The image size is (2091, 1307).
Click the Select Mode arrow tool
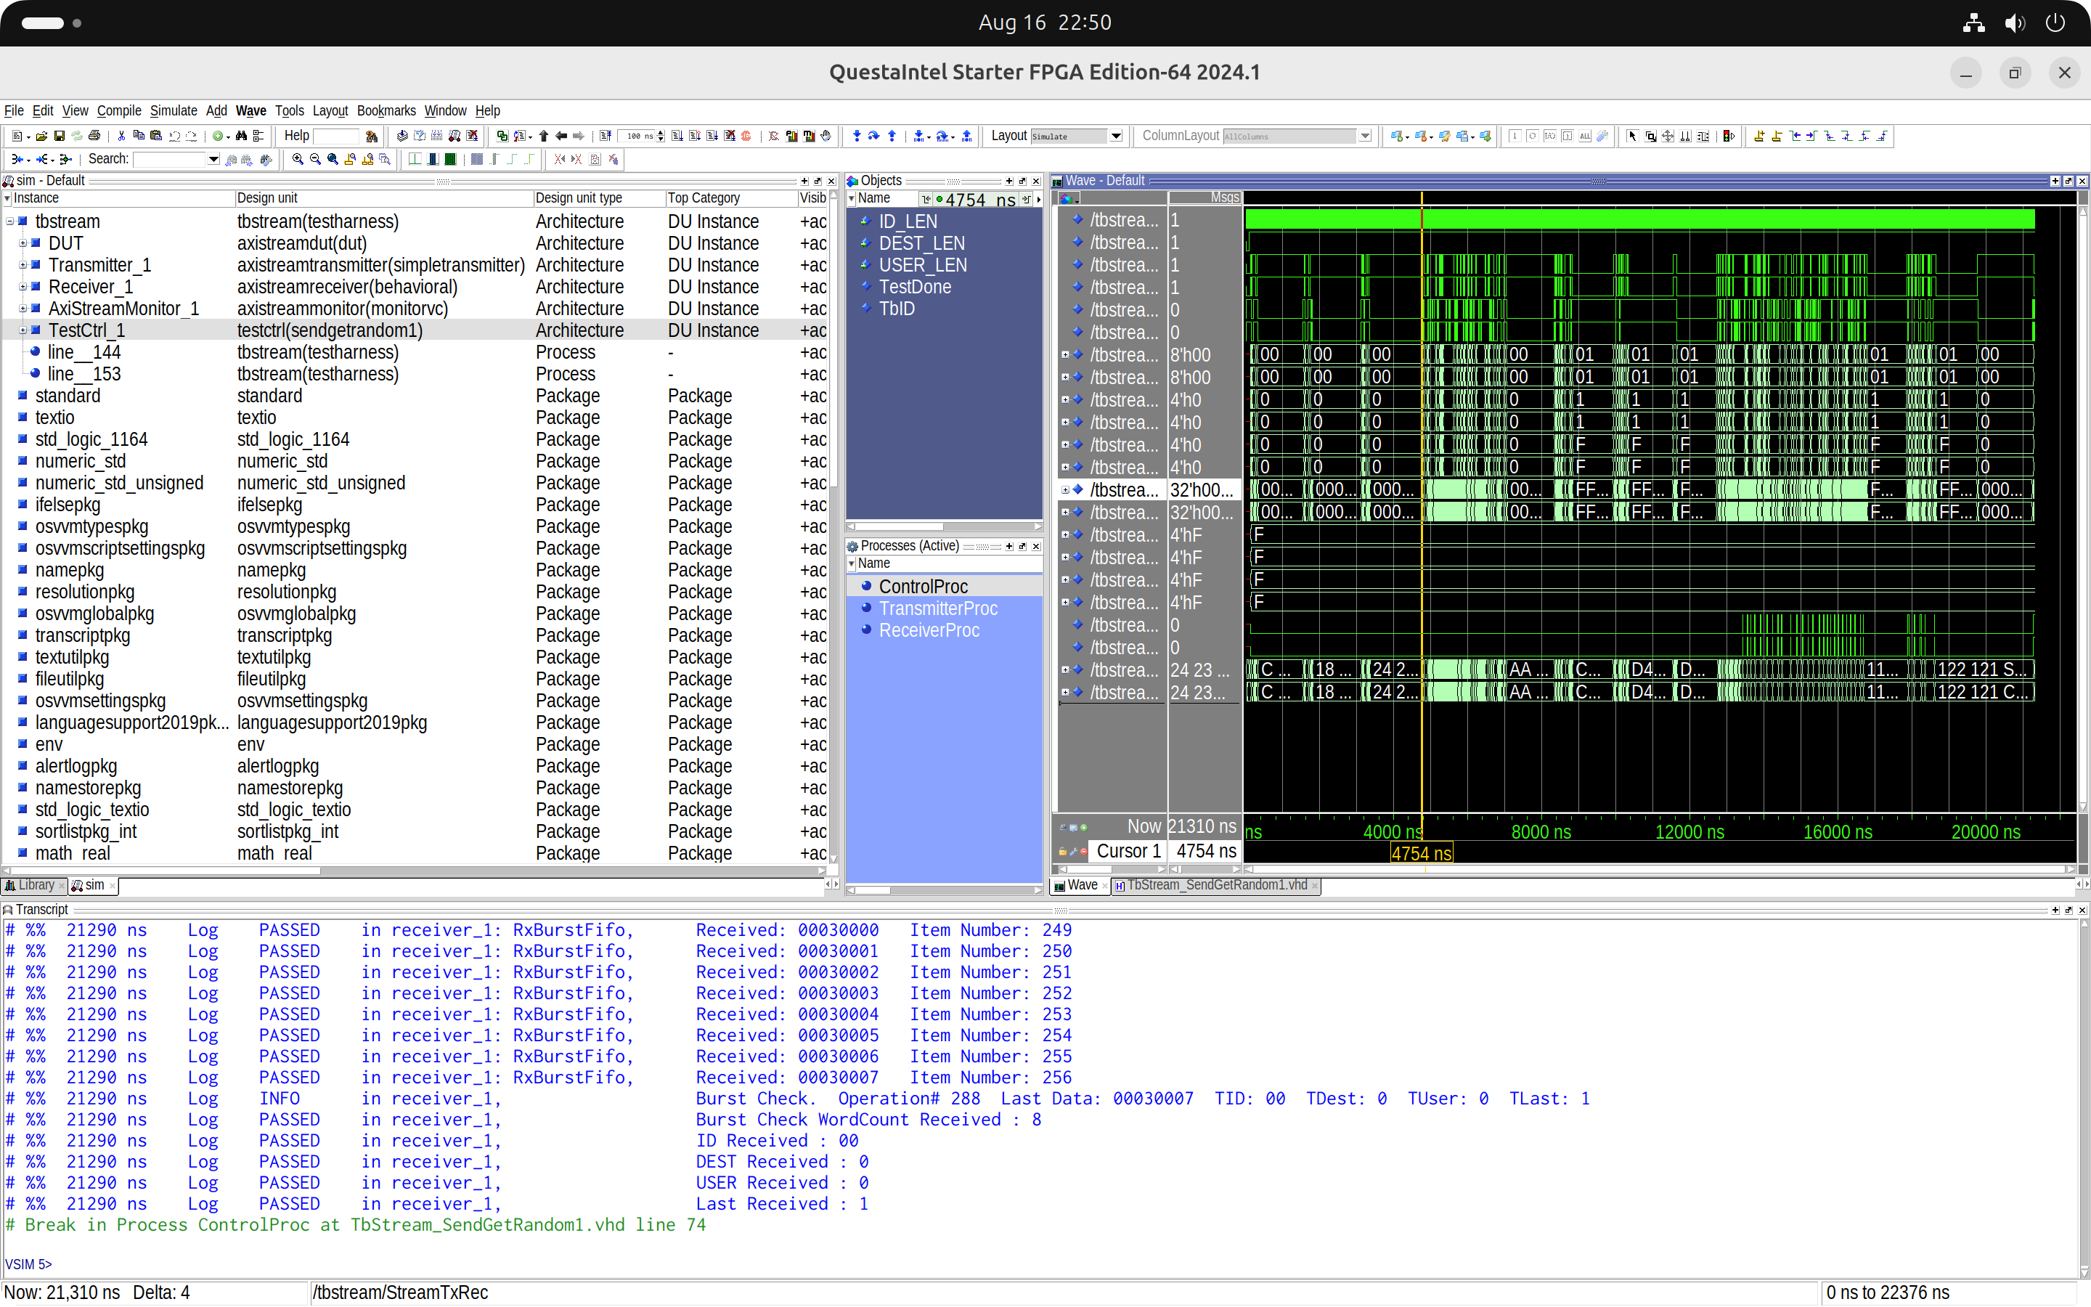[1631, 136]
